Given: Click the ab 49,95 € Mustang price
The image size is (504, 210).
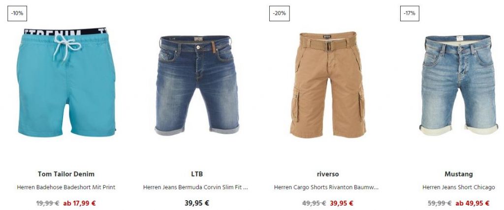Looking at the screenshot, I should click(472, 203).
